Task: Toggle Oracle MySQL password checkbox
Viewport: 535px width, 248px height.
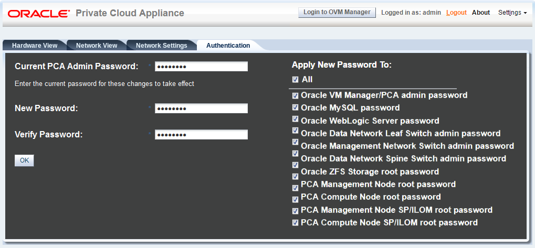Action: click(295, 107)
